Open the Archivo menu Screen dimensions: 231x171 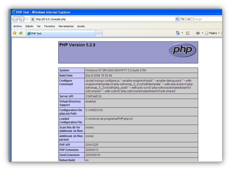coord(18,26)
